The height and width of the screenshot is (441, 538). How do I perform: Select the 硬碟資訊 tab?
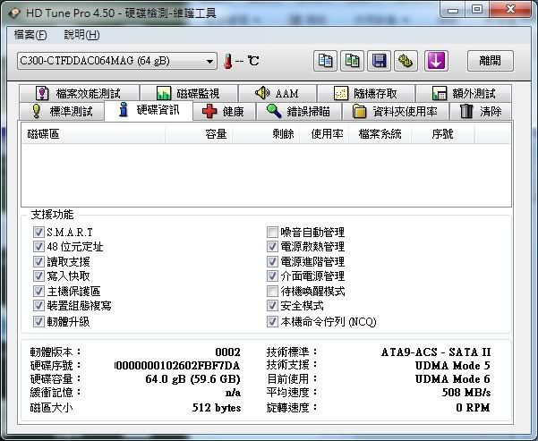click(x=149, y=110)
